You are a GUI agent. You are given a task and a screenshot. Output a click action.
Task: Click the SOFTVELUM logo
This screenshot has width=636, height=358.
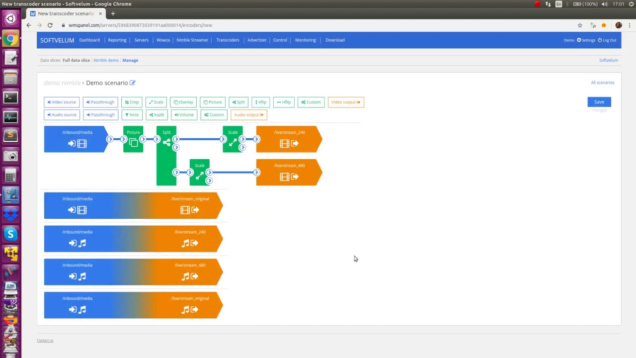(57, 40)
